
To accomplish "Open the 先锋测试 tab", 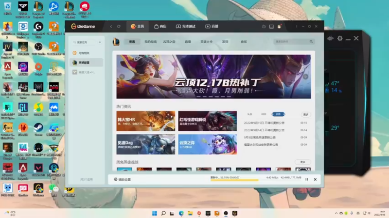I will coord(186,26).
